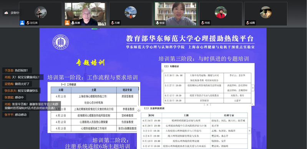Click the muted microphone icon next to 肖旭
The height and width of the screenshot is (149, 307).
(202, 23)
